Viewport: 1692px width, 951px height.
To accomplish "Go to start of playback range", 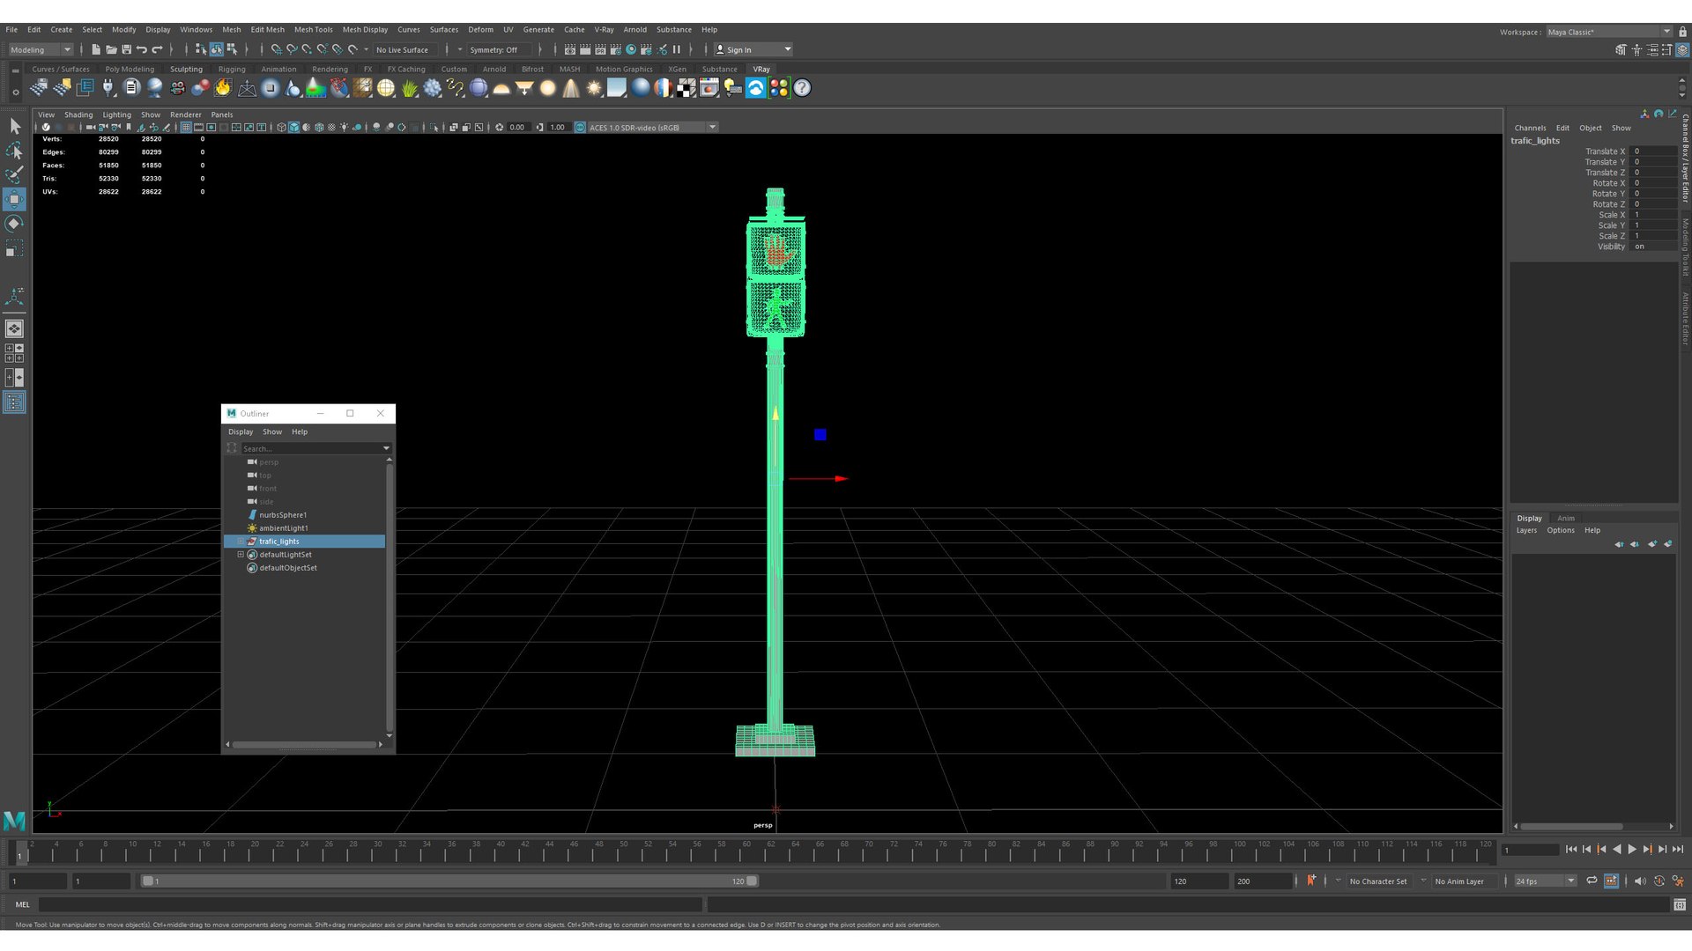I will tap(1571, 850).
